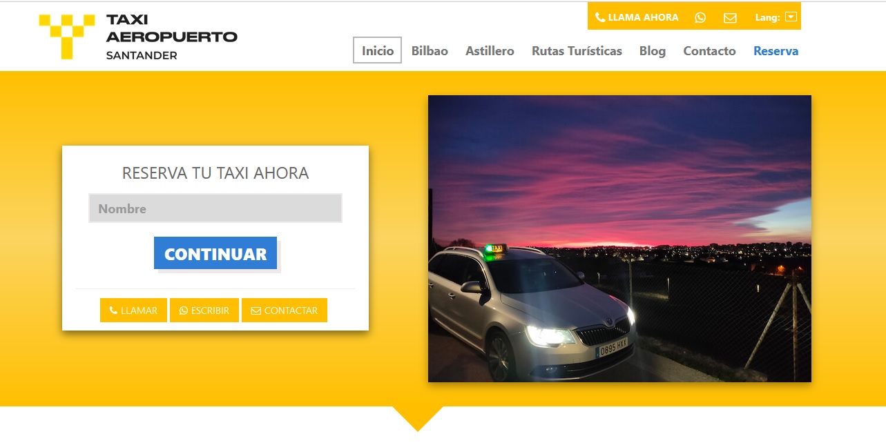Click the envelope email icon in top bar
This screenshot has width=886, height=443.
click(x=730, y=17)
